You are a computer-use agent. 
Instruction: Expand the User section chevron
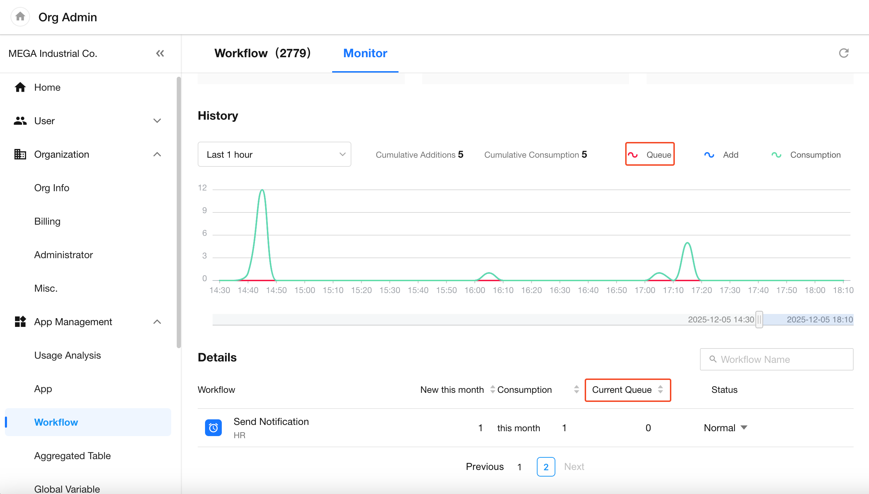coord(157,121)
